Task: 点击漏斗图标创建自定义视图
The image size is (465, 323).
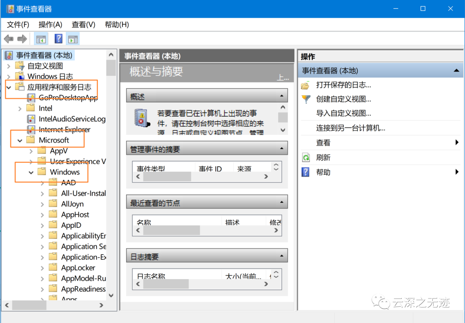Action: pos(306,99)
